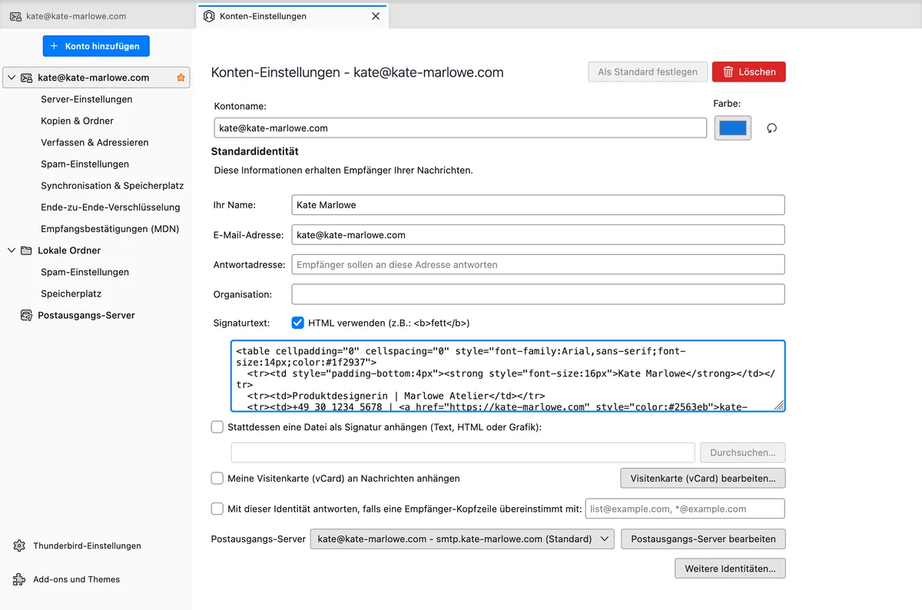922x610 pixels.
Task: Click the Standardidentität heading text
Action: click(255, 151)
